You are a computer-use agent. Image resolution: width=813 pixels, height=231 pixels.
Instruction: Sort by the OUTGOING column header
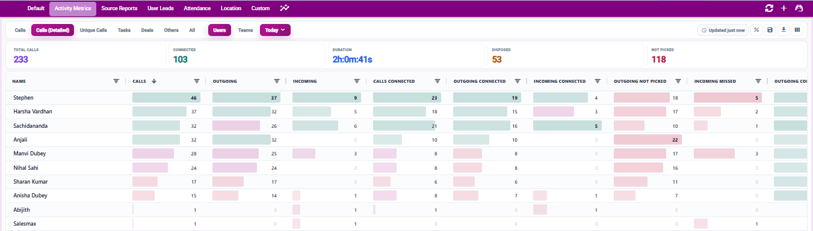pyautogui.click(x=224, y=81)
